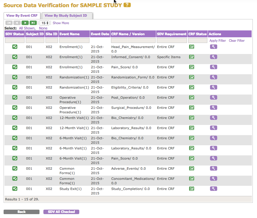The width and height of the screenshot is (257, 218).
Task: Open the SDV Requirement filter field
Action: [171, 40]
